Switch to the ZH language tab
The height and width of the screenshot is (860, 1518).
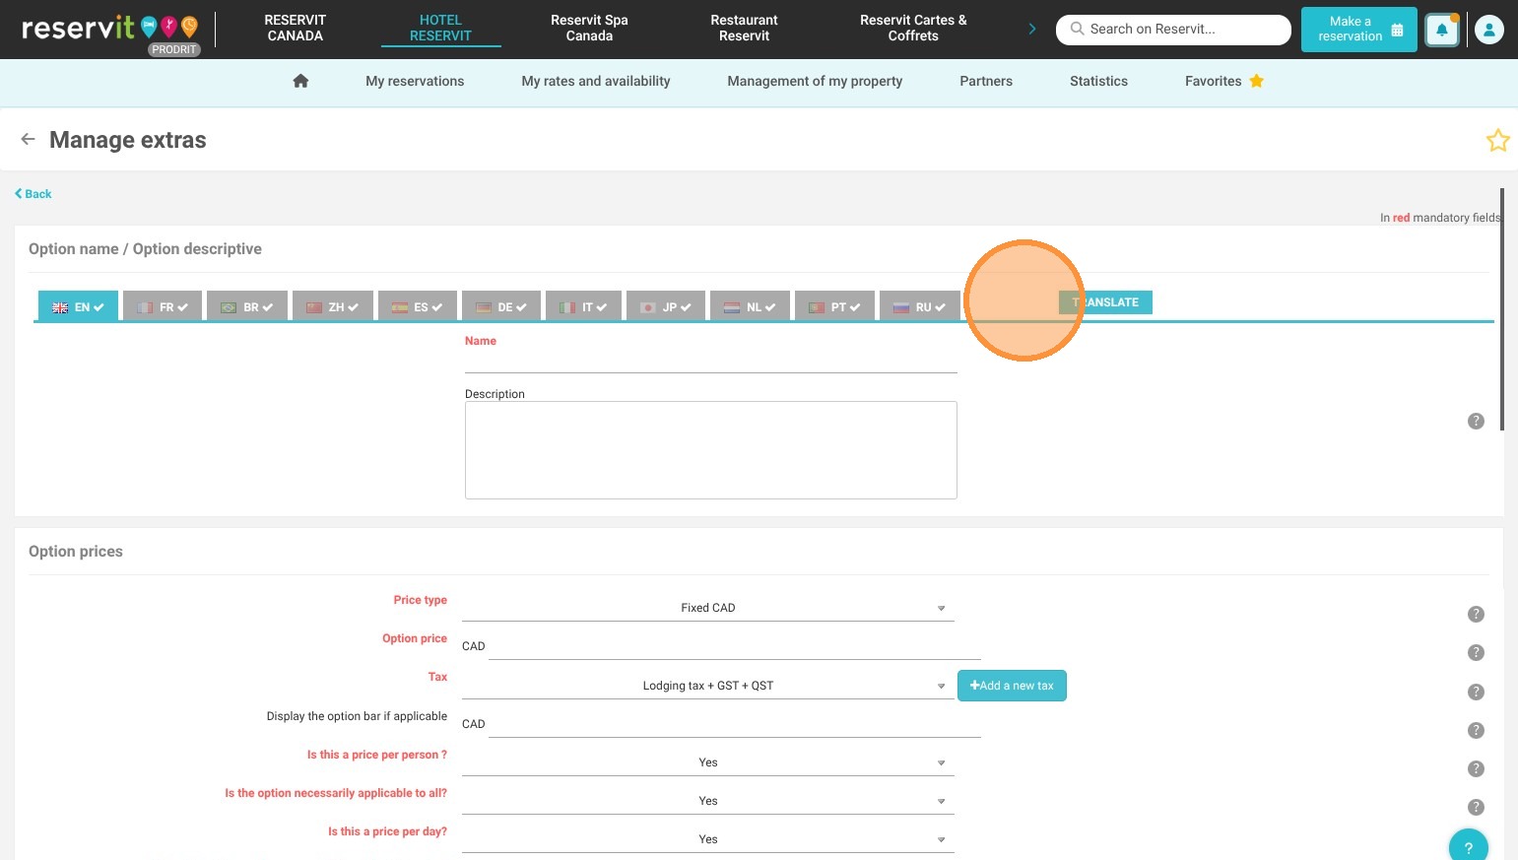click(333, 306)
